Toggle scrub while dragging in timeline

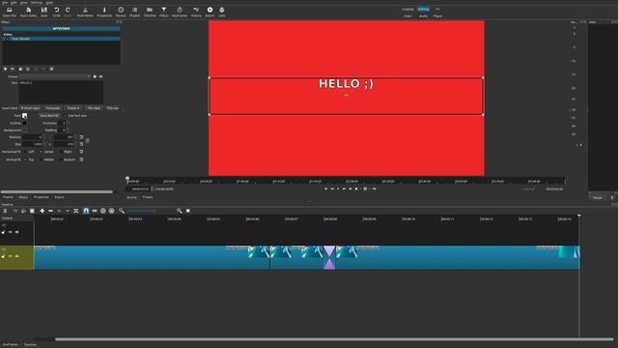click(95, 211)
